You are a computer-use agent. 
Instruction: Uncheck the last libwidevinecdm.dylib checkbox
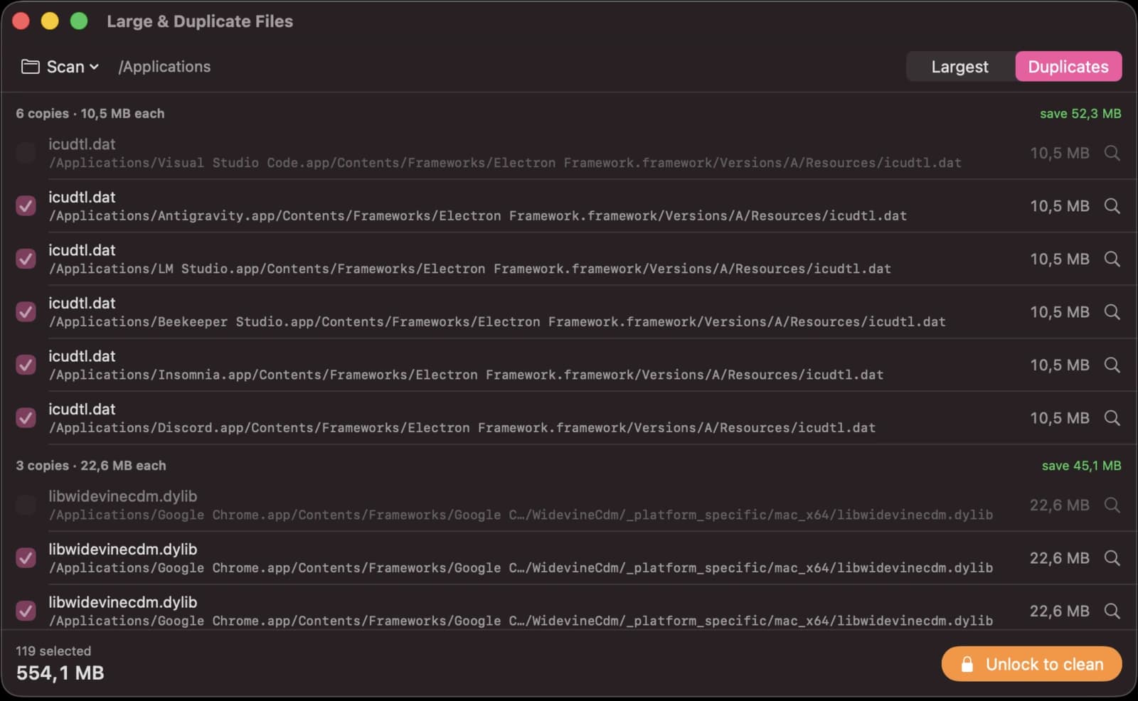[26, 611]
